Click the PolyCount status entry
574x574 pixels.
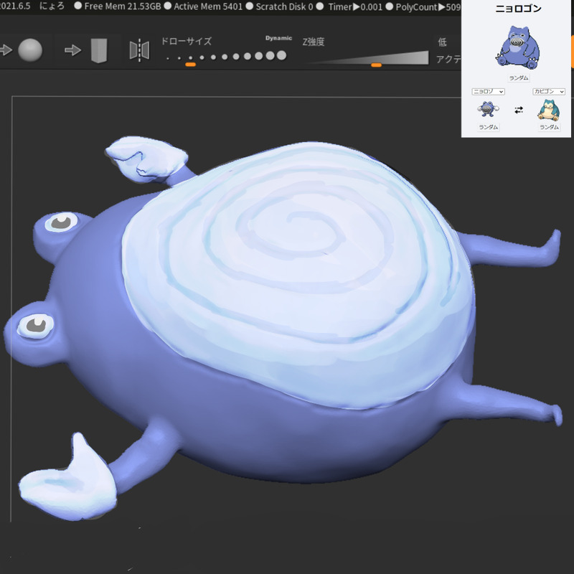pos(428,7)
